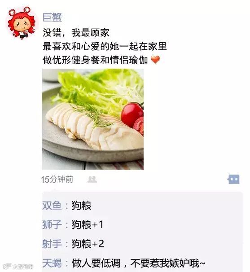
Task: Select the 没错，我最顾家 text line
Action: pyautogui.click(x=76, y=33)
